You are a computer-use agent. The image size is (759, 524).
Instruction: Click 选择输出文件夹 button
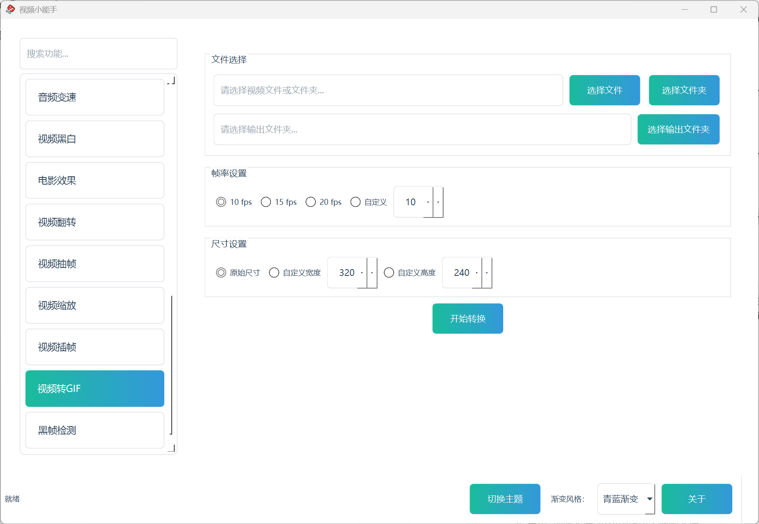[679, 130]
